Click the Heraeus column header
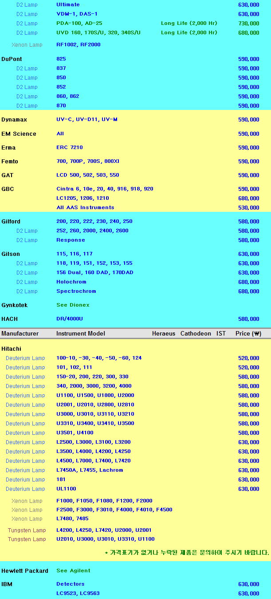The height and width of the screenshot is (599, 271). (x=164, y=333)
